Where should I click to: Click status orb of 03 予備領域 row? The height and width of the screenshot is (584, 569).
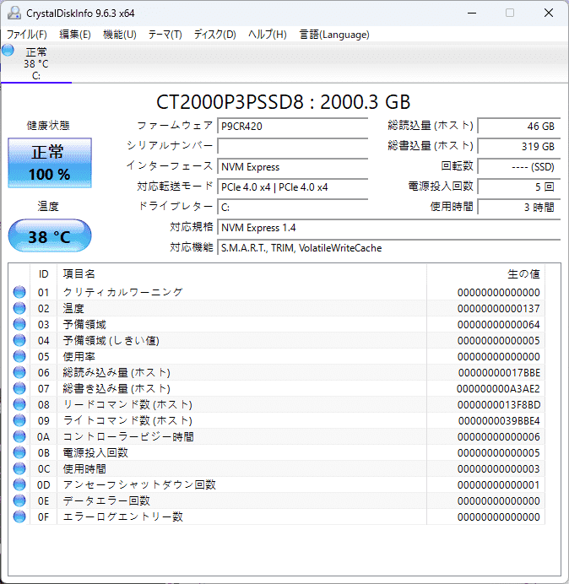point(19,324)
